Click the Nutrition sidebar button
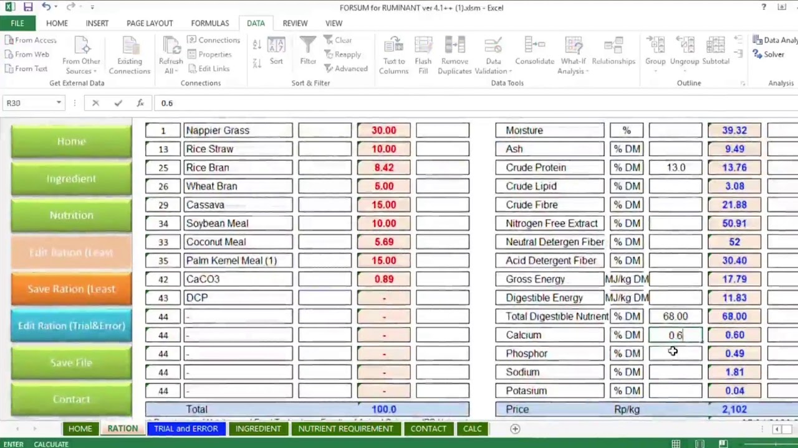The width and height of the screenshot is (798, 448). click(71, 215)
